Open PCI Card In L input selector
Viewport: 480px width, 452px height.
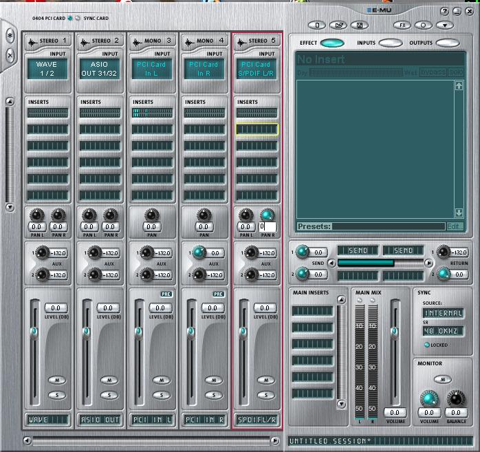(x=152, y=69)
